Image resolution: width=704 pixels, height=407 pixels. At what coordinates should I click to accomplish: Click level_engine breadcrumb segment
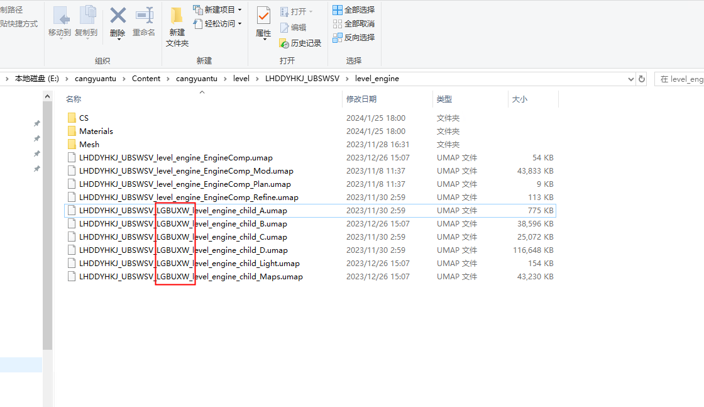(377, 79)
